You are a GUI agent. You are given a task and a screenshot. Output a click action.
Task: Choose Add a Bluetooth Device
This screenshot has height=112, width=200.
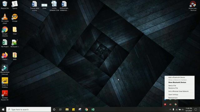tap(177, 77)
